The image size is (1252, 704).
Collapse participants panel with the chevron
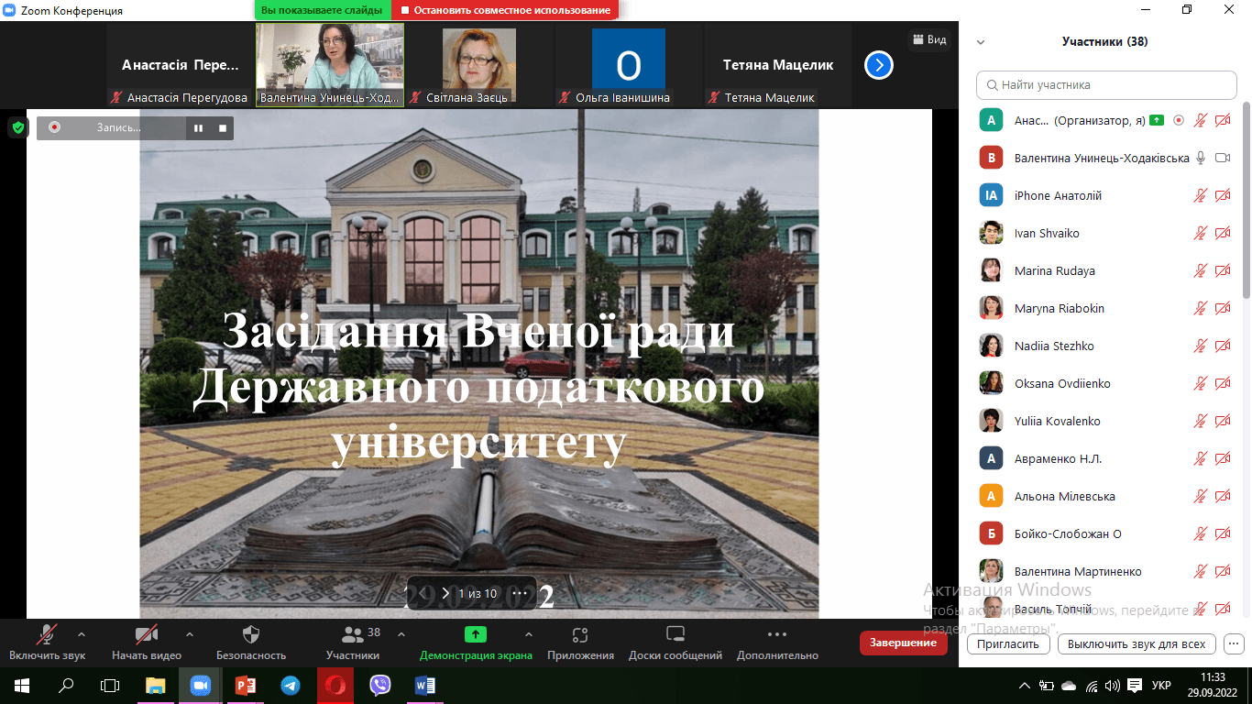click(x=981, y=42)
